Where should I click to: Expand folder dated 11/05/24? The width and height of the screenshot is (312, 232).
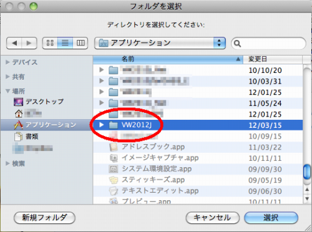pyautogui.click(x=102, y=103)
